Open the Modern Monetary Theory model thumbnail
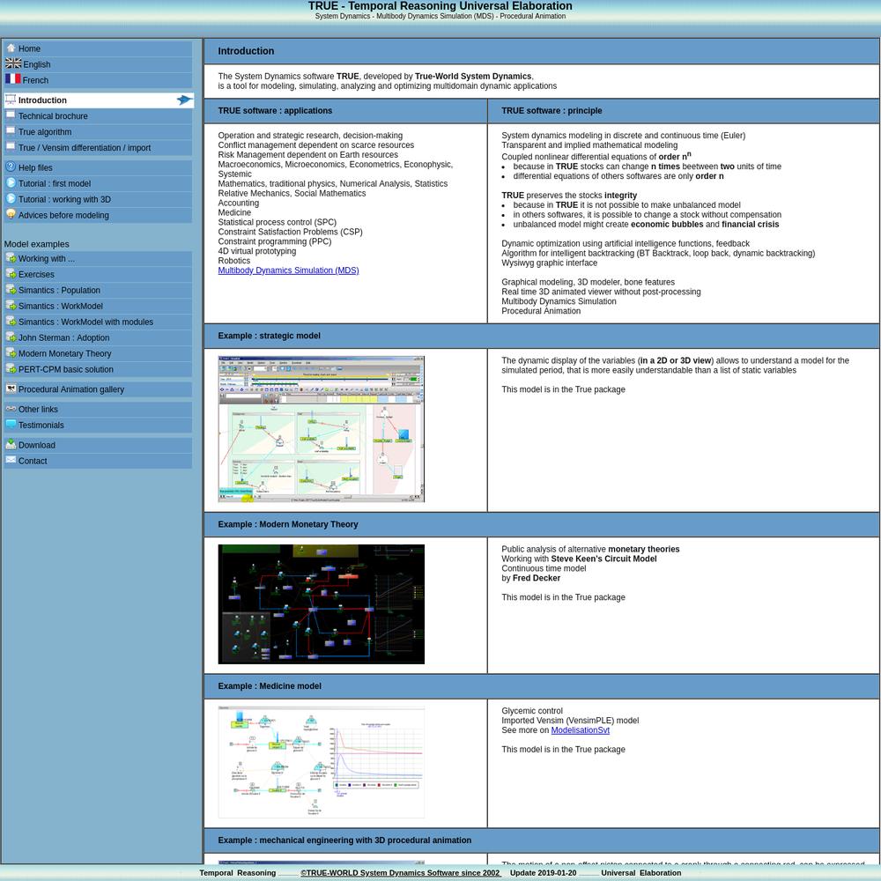881x881 pixels. coord(321,604)
